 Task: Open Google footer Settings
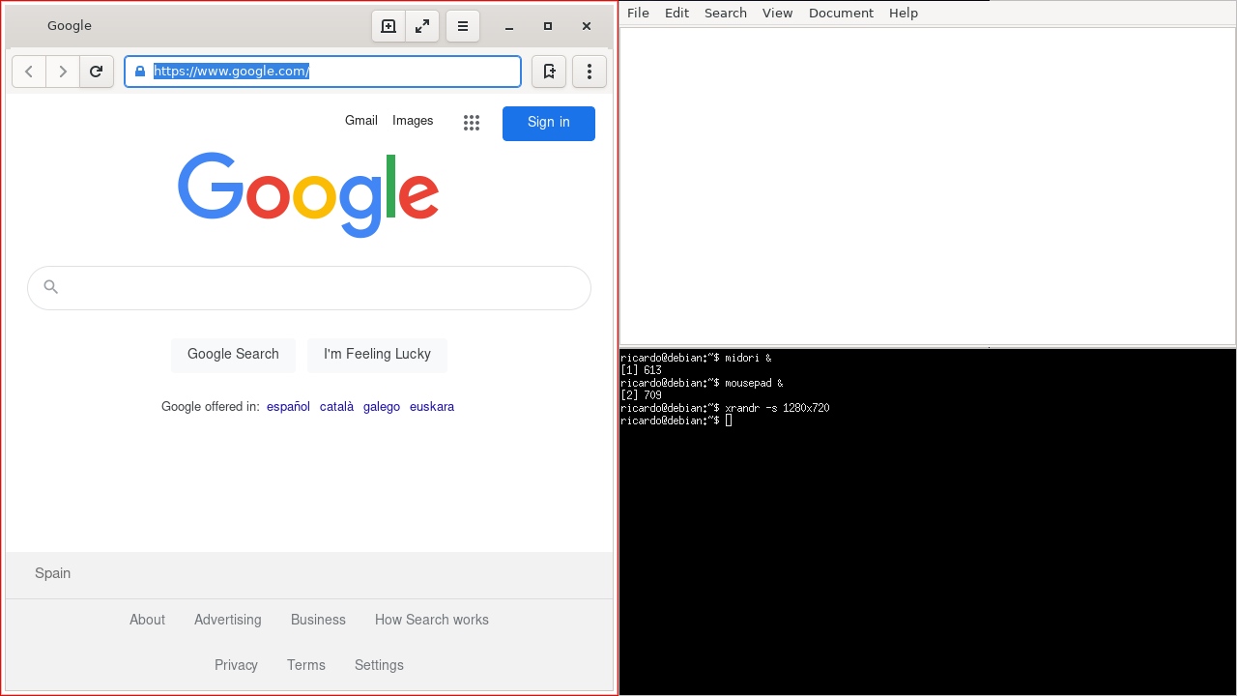click(379, 665)
